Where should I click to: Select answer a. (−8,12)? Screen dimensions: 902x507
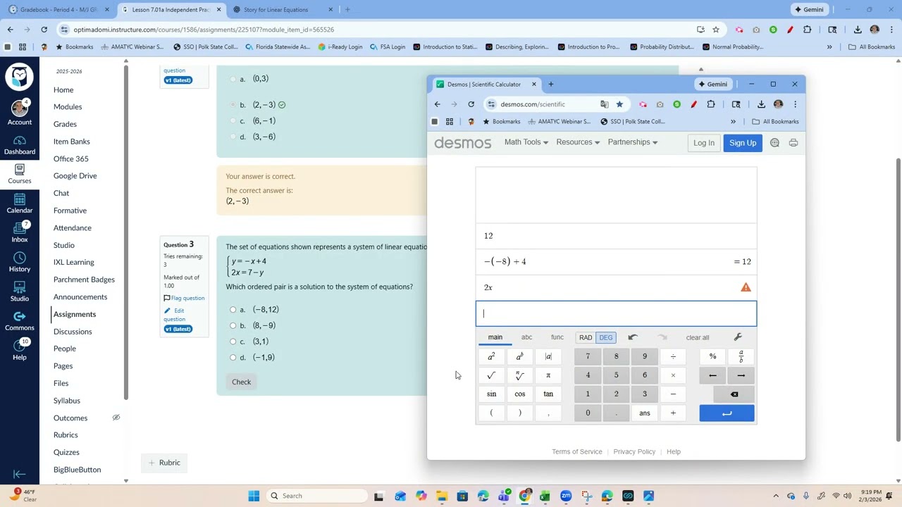pos(233,310)
